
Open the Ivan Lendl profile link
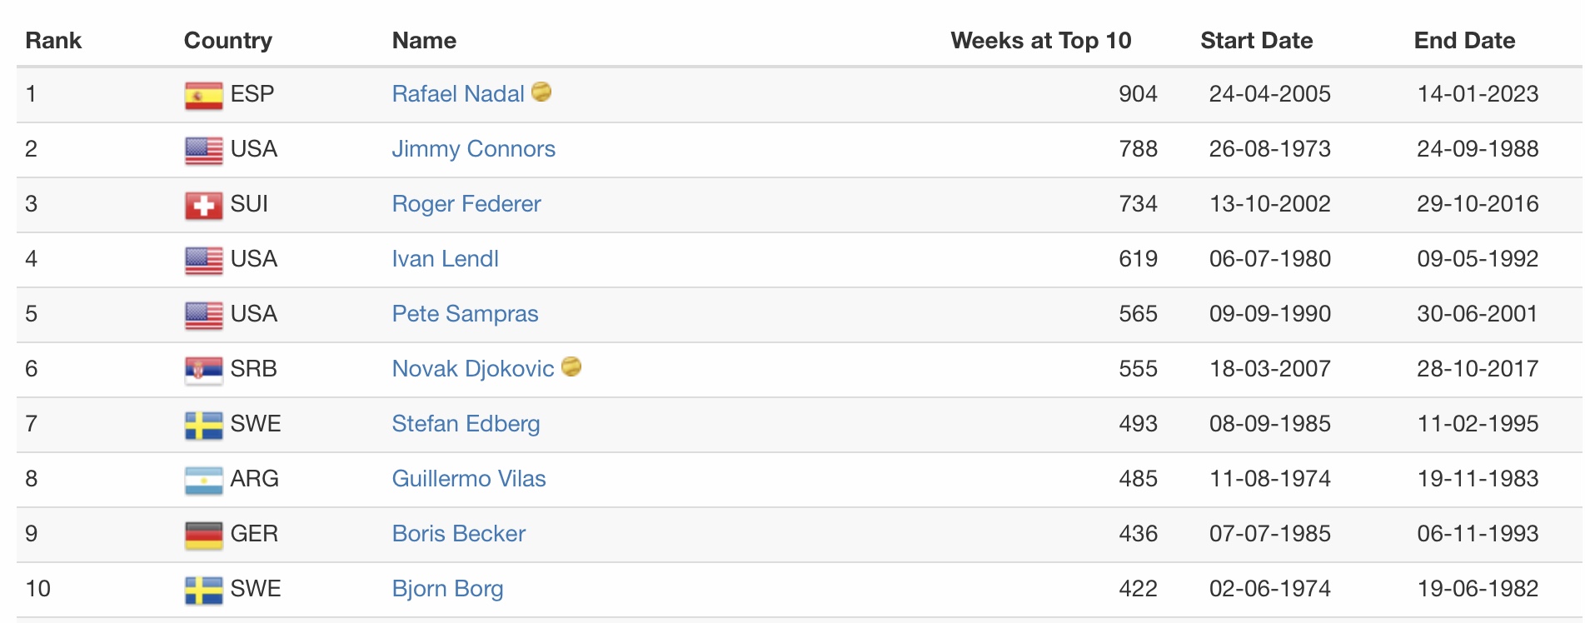click(x=445, y=259)
